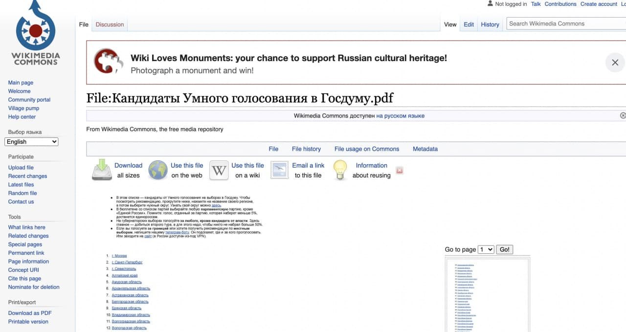The height and width of the screenshot is (332, 626).
Task: Click Create account
Action: point(599,4)
